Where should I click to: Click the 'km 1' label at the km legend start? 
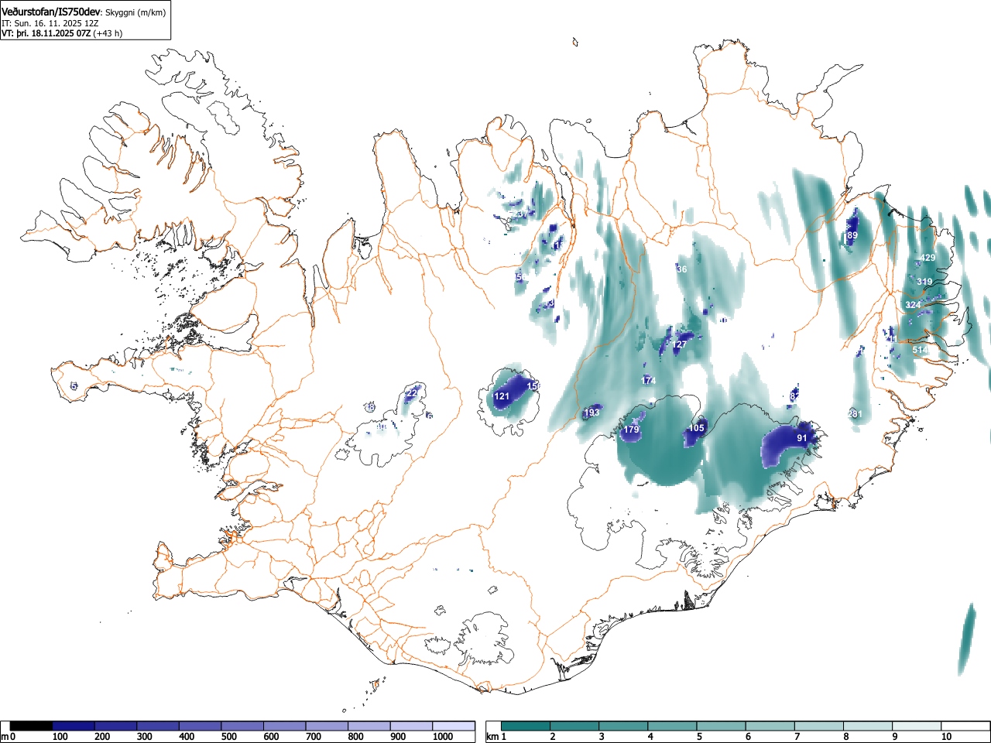coord(496,737)
